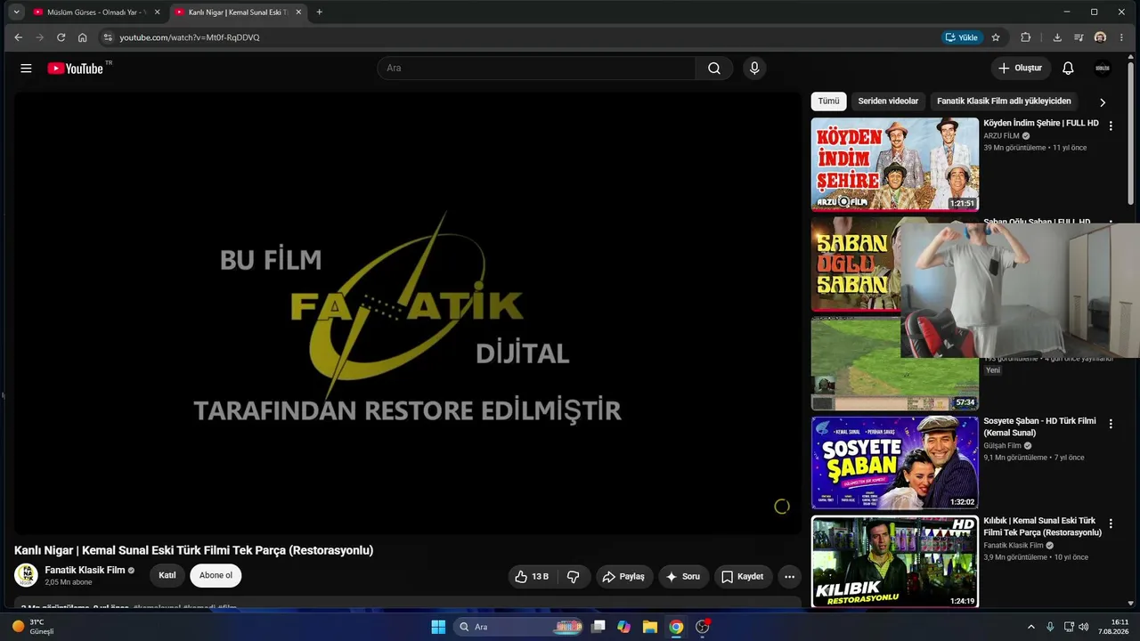This screenshot has height=641, width=1140.
Task: Focus the browser address bar
Action: coord(525,37)
